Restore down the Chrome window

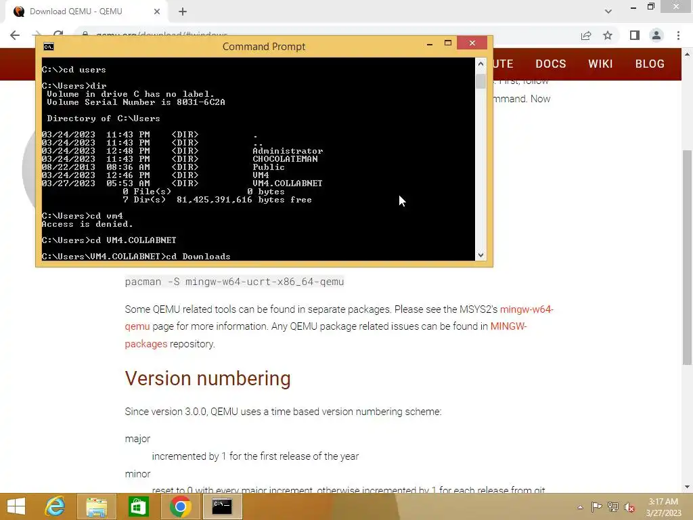[x=651, y=6]
